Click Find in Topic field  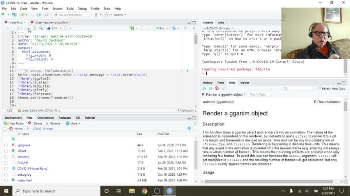tap(259, 94)
